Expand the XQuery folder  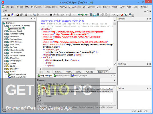pos(5,64)
